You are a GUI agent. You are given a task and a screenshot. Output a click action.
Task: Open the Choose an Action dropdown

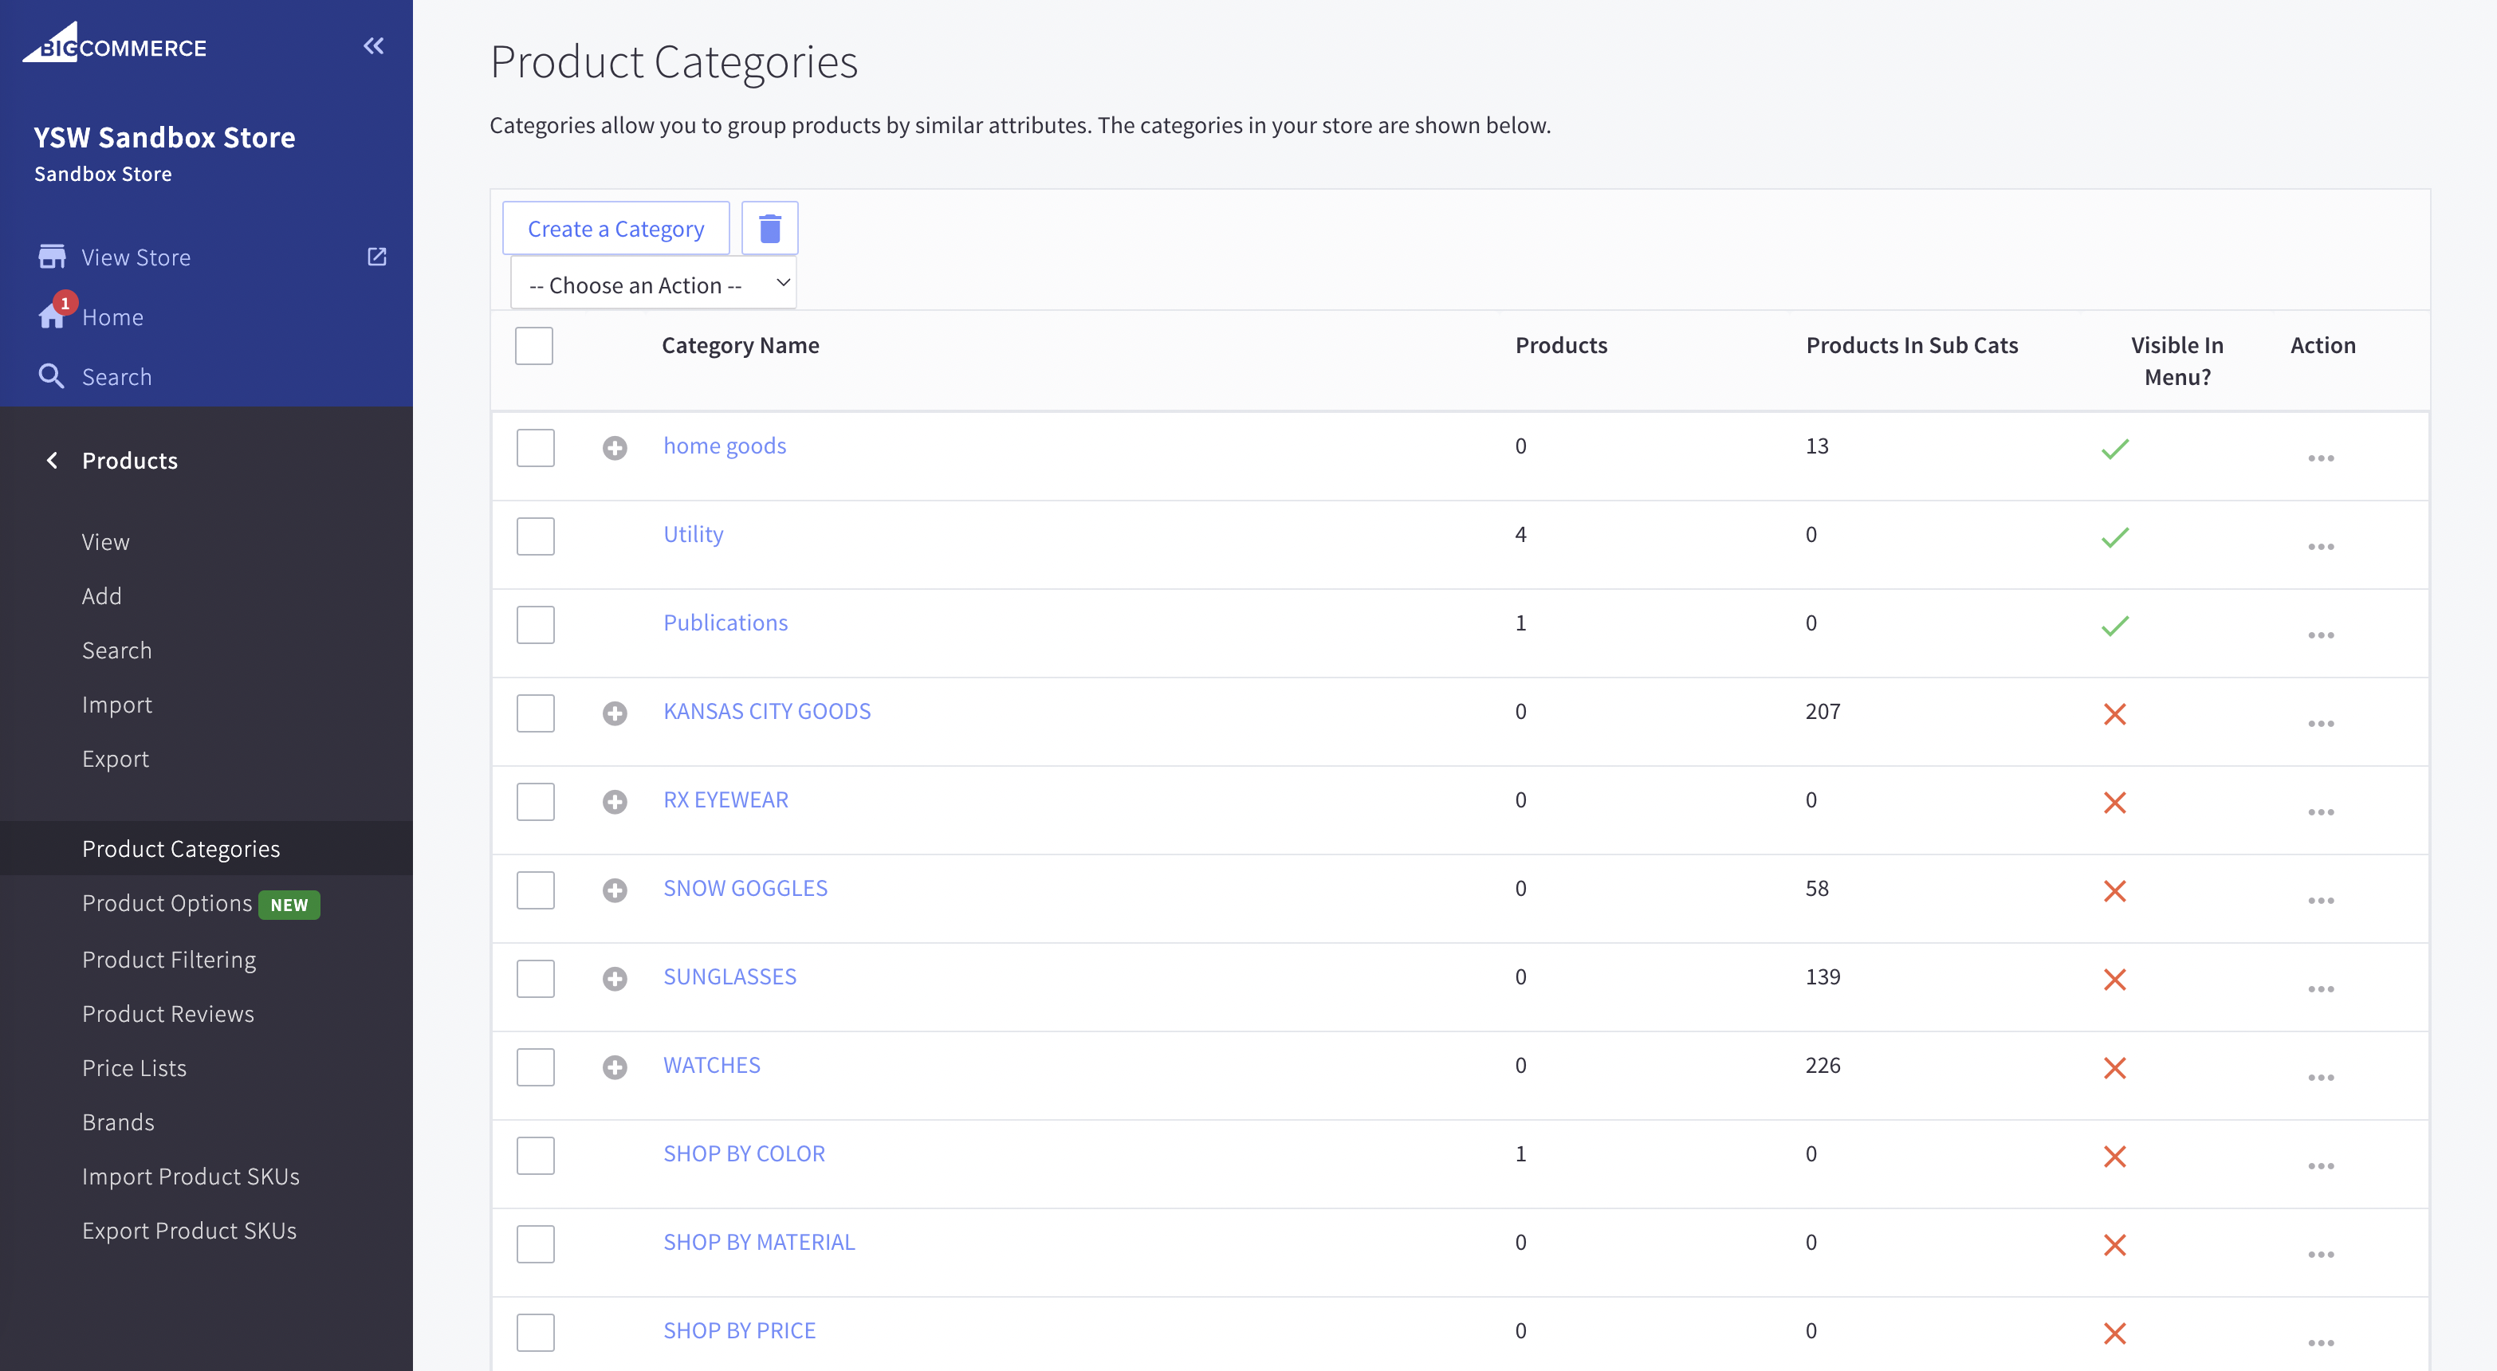[x=652, y=283]
